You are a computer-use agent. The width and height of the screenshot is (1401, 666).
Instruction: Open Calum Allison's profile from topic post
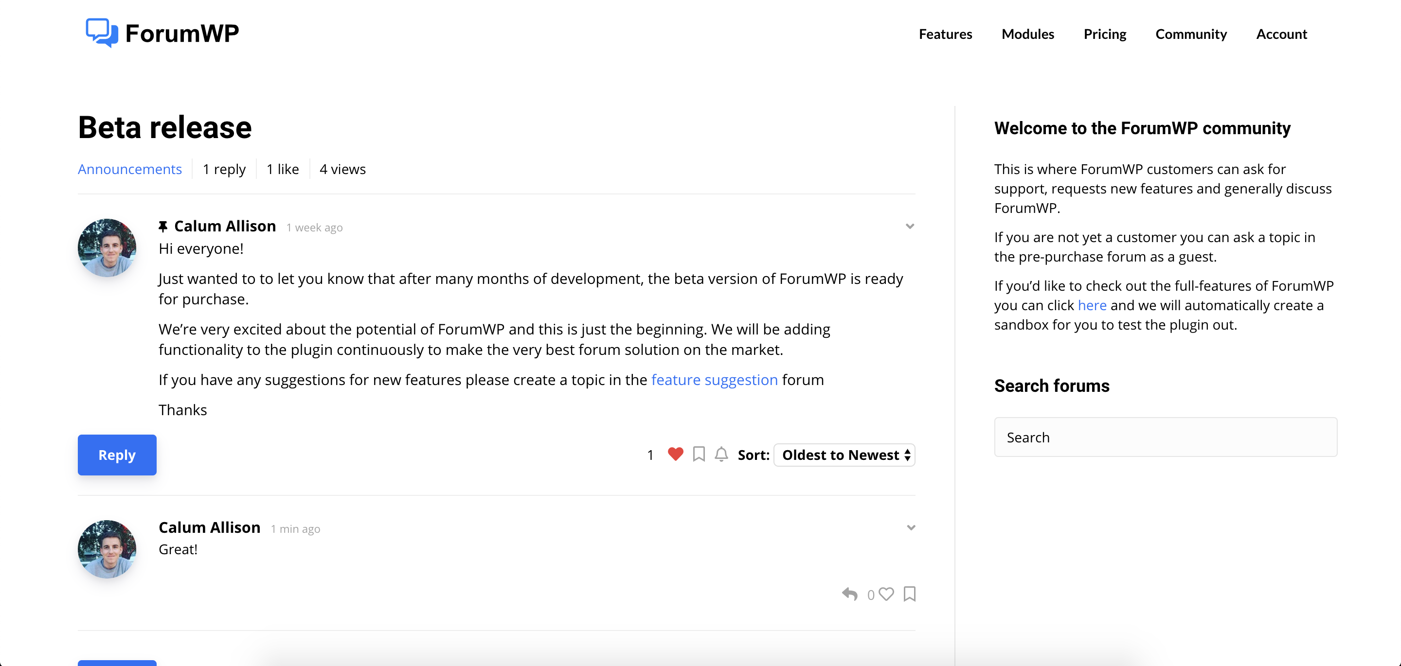coord(225,226)
